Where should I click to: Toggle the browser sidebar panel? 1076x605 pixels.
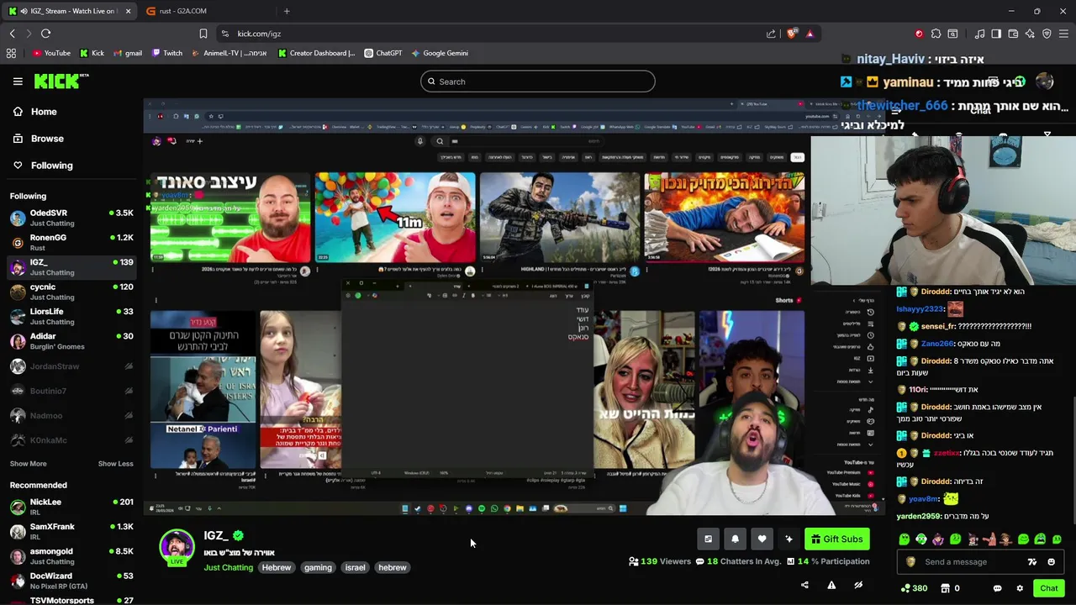click(996, 34)
